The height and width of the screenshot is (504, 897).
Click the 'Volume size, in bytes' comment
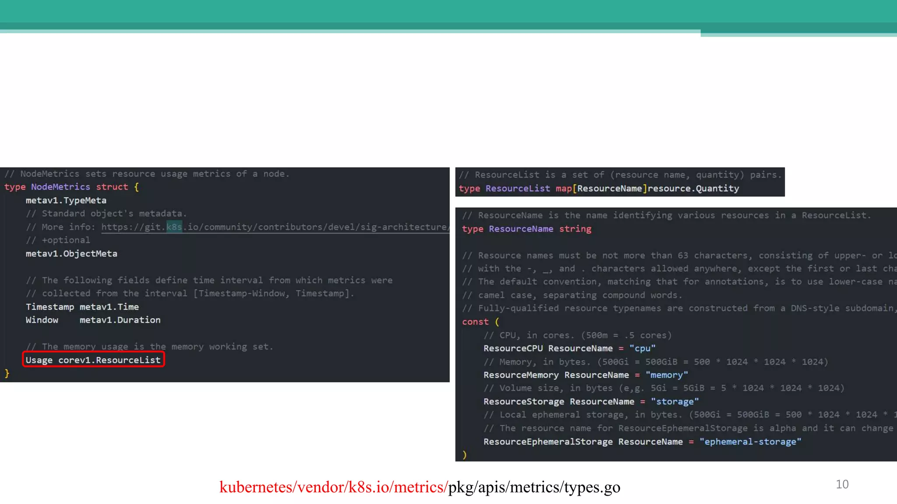click(x=664, y=388)
